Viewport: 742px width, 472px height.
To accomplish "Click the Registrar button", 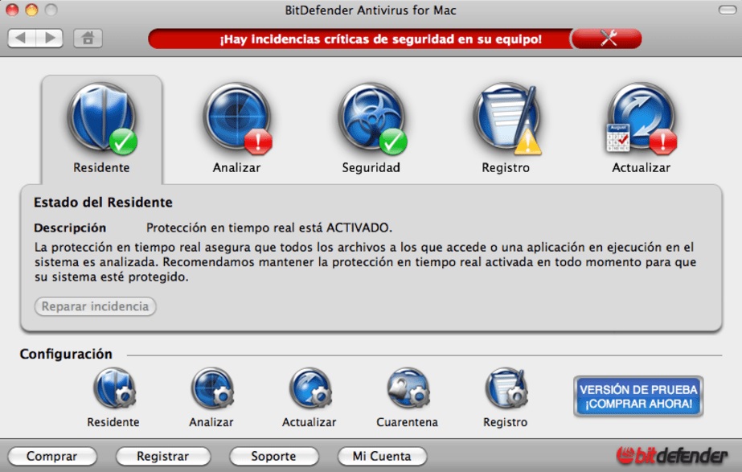I will tap(162, 457).
